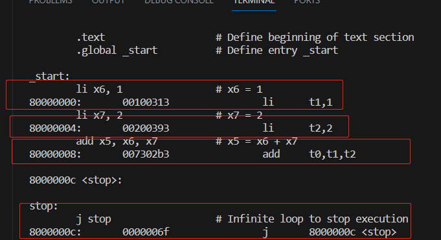Click the comment '# x5 = x6 + x7'
Viewport: 441px width, 240px height.
click(256, 141)
